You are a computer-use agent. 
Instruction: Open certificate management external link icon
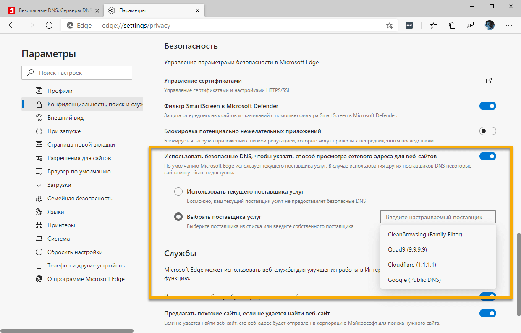tap(489, 81)
